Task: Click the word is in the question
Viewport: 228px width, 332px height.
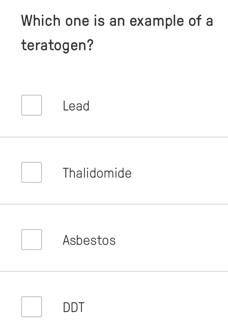Action: click(x=97, y=21)
